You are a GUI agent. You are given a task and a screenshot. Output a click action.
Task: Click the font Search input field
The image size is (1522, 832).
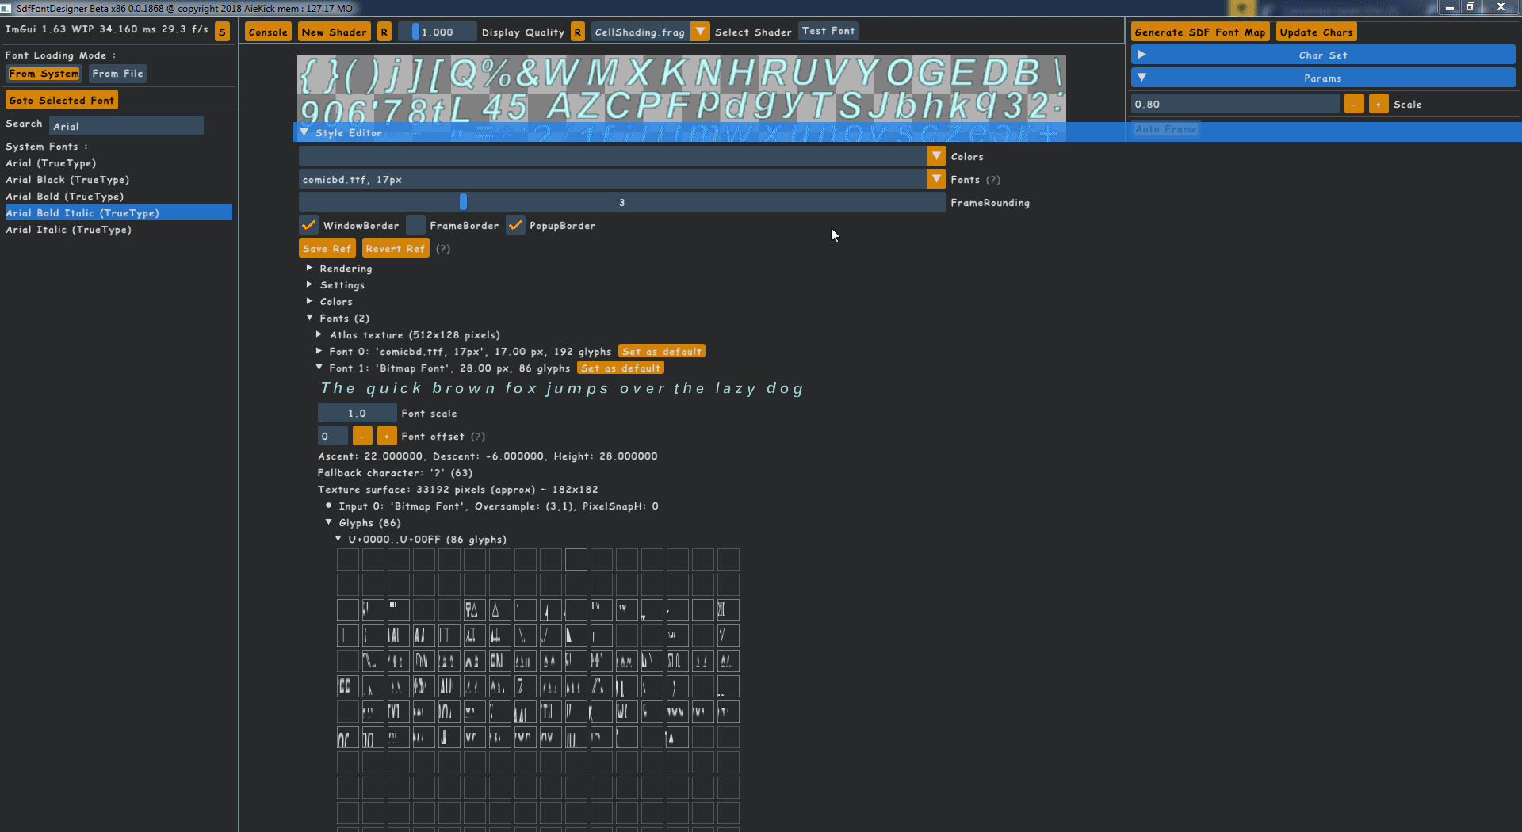point(127,126)
